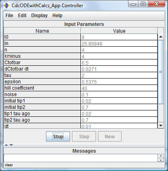Click split pane collapse-down arrow
The width and height of the screenshot is (168, 171).
click(x=11, y=145)
